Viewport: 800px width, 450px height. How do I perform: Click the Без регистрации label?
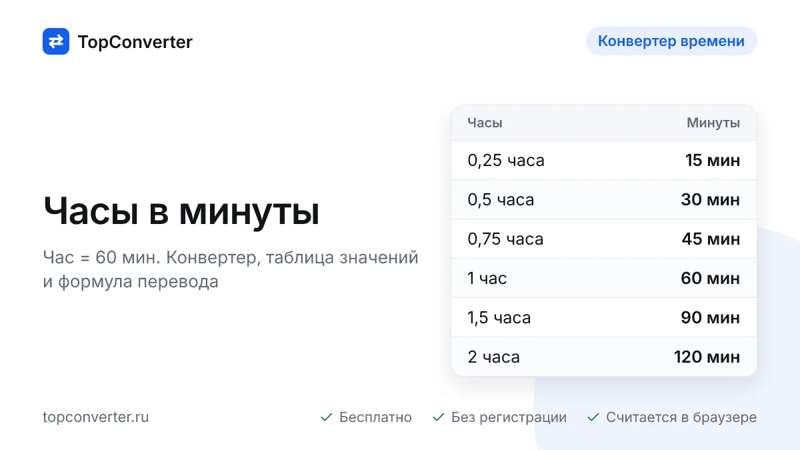pos(509,417)
